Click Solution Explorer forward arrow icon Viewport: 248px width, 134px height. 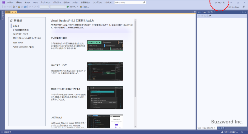tap(202, 16)
